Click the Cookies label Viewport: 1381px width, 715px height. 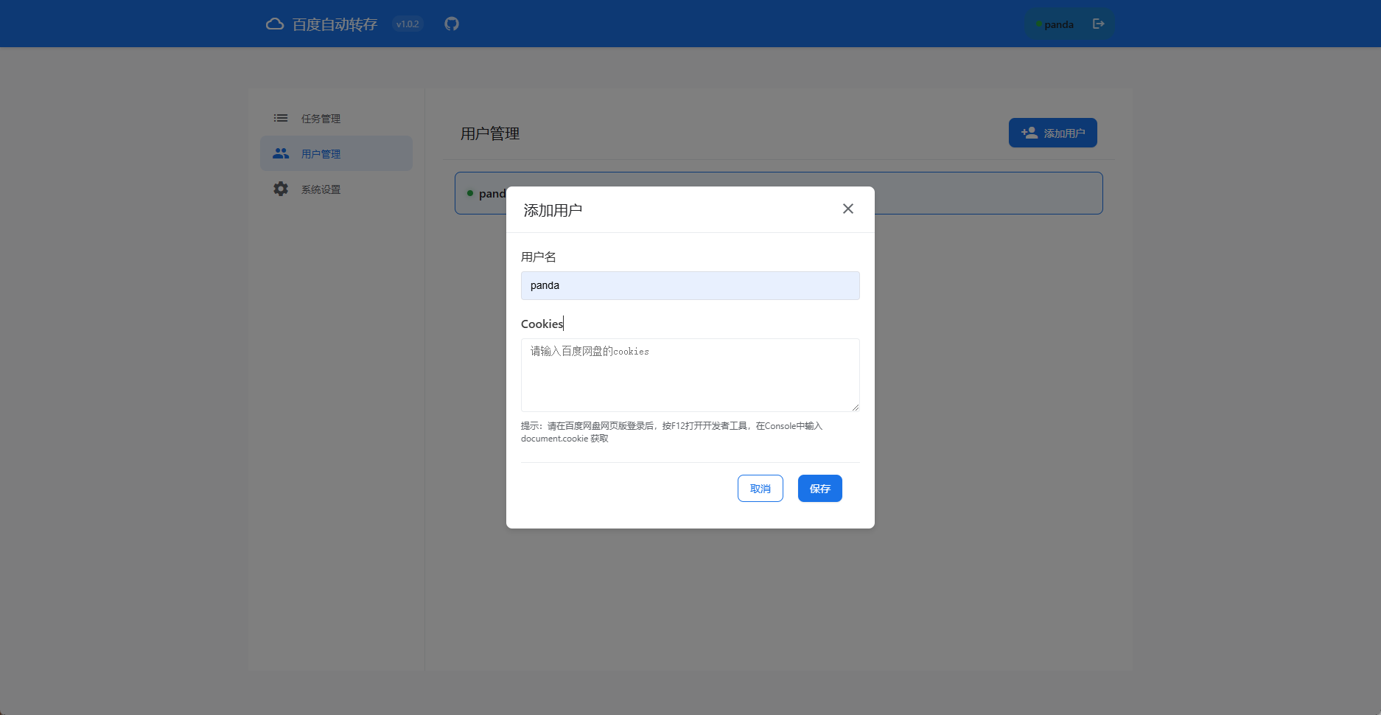coord(542,324)
